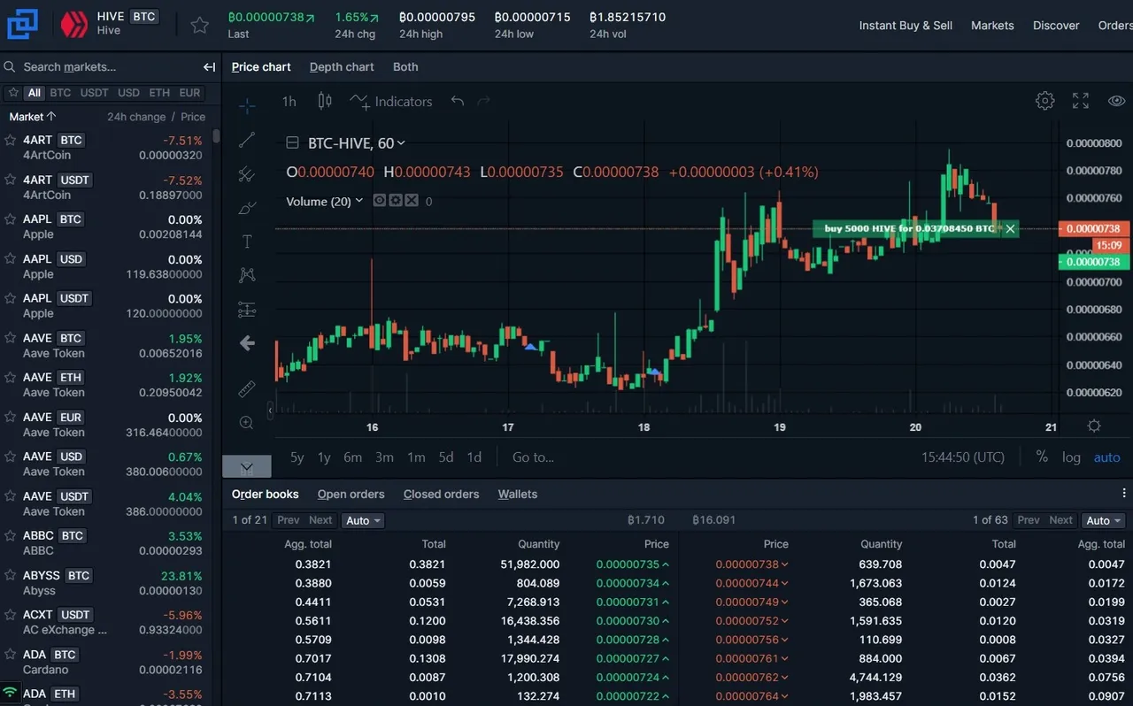Open the candlestick chart style selector

[x=325, y=101]
